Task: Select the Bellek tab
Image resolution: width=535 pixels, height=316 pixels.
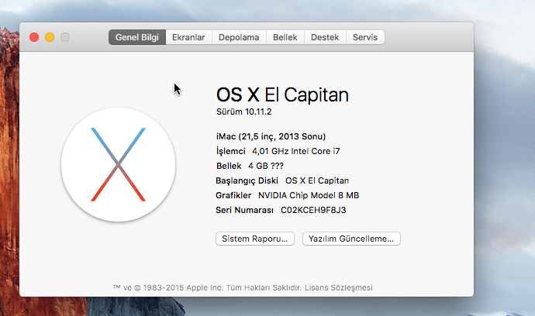Action: pyautogui.click(x=285, y=37)
